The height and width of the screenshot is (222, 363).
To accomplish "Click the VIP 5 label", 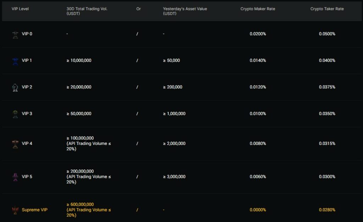I will click(x=27, y=177).
